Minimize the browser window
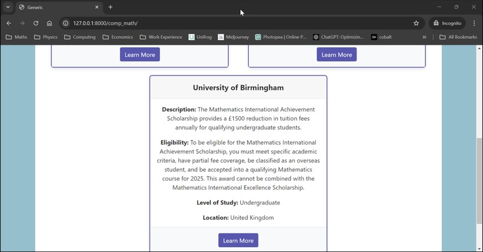Image resolution: width=483 pixels, height=252 pixels. point(439,7)
